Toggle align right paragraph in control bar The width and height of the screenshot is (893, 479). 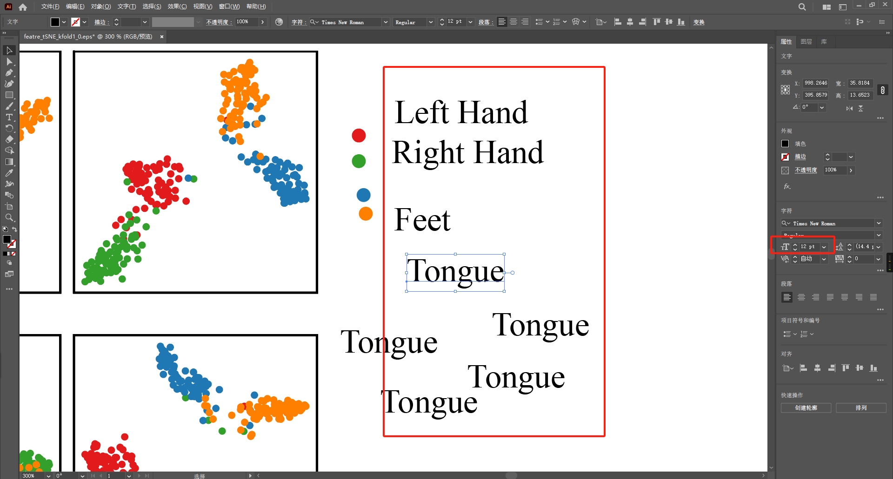(x=525, y=22)
